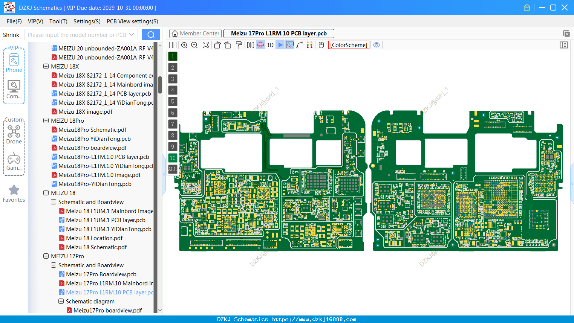Collapse the left panel with splitter arrow
The height and width of the screenshot is (323, 574).
tap(164, 174)
